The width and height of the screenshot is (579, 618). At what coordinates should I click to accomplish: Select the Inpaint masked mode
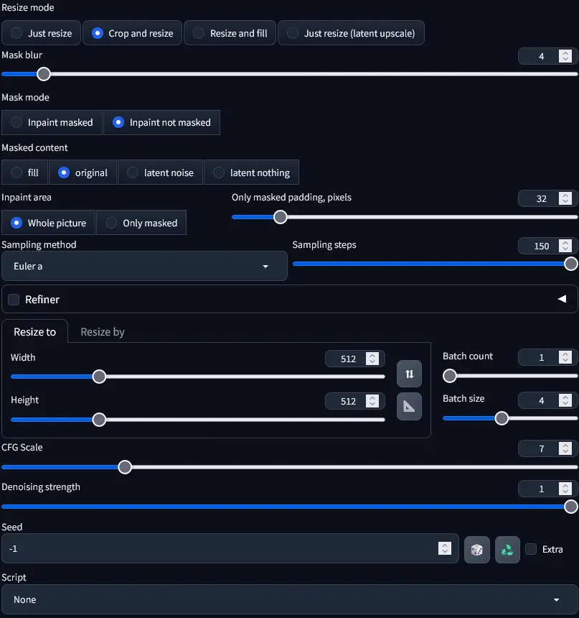(52, 122)
